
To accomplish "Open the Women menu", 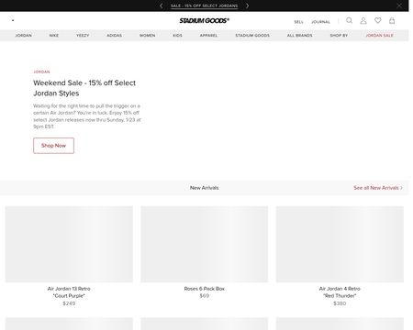I will click(148, 36).
